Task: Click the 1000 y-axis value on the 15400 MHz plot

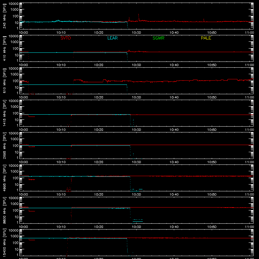Action: tap(15, 236)
